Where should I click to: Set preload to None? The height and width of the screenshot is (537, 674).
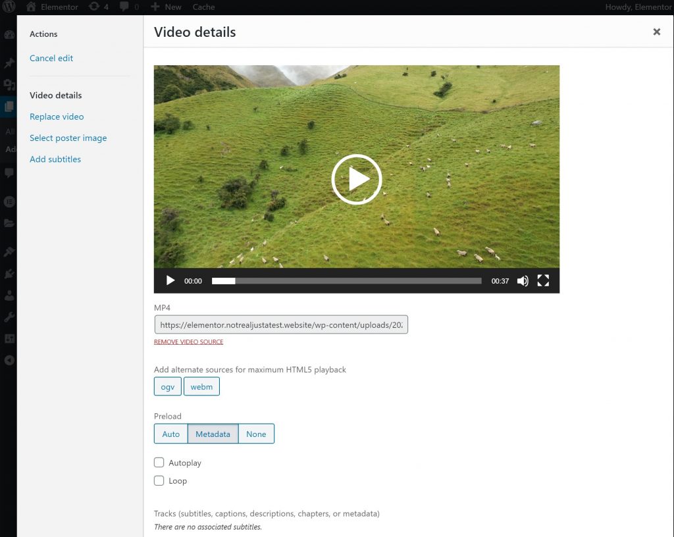[x=256, y=434]
